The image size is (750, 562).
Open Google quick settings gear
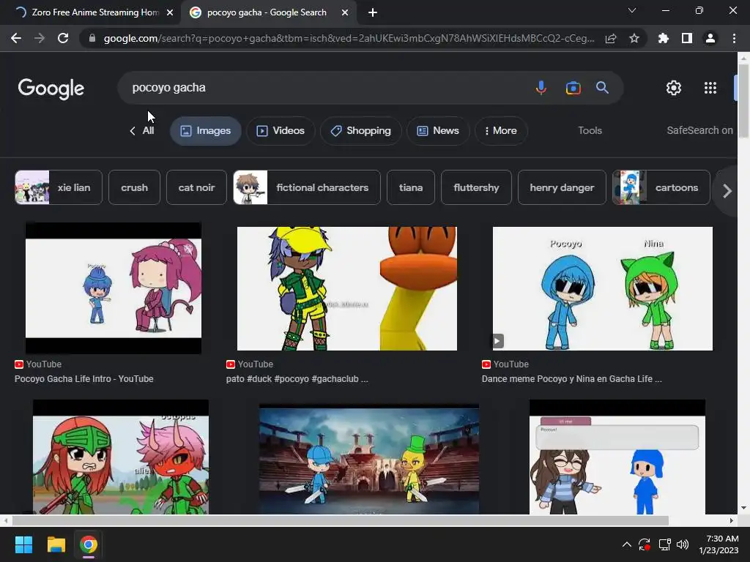674,88
